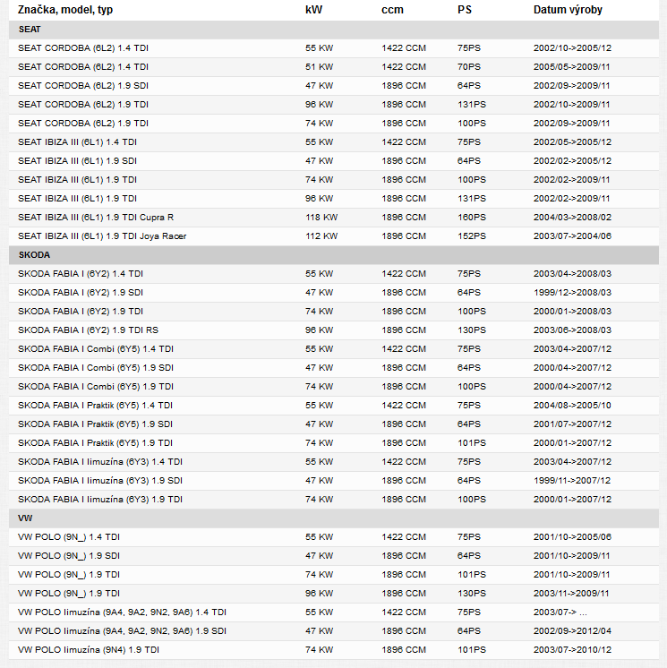667x668 pixels.
Task: Click 'SKODA FABIA I limuzína (6Y3) 1.4 TDI'
Action: 100,461
